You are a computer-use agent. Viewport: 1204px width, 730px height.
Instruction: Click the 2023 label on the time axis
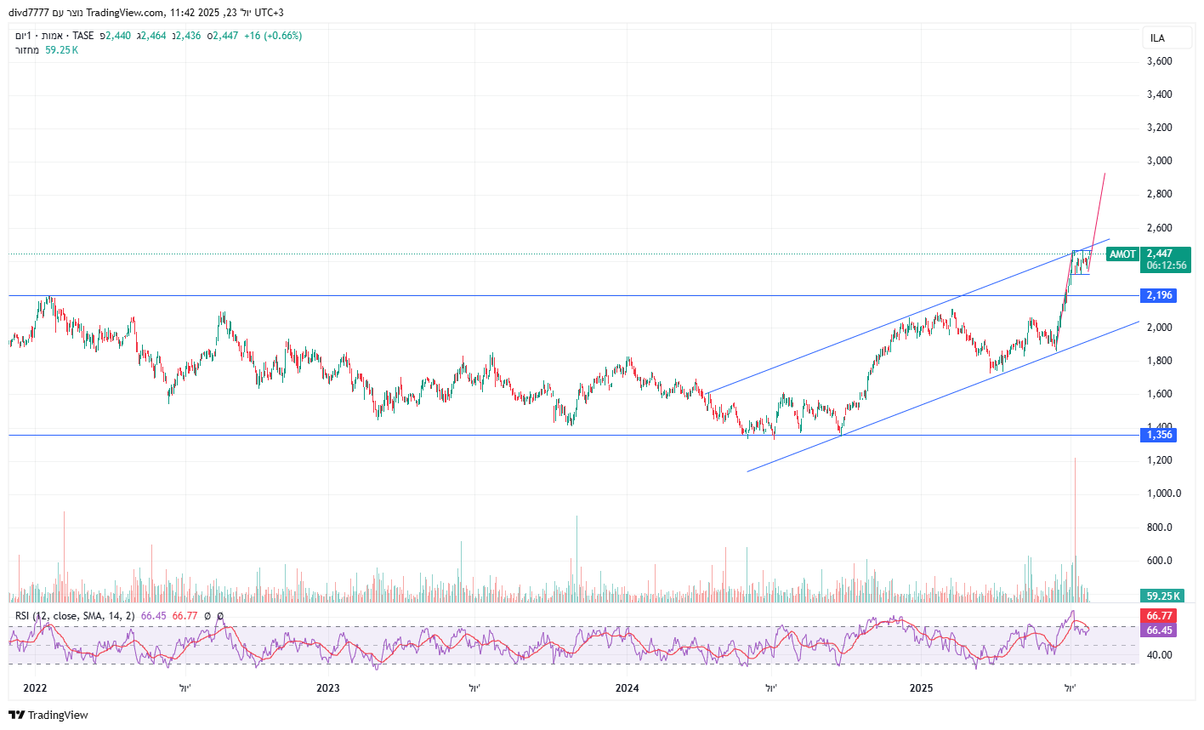point(328,687)
